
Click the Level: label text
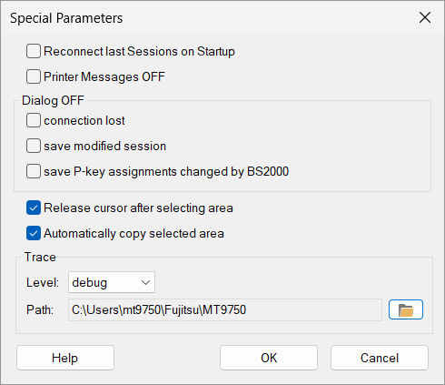[43, 282]
